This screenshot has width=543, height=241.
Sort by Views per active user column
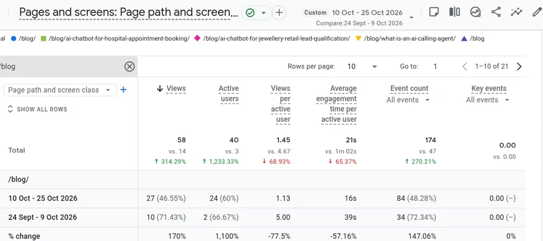pos(280,104)
